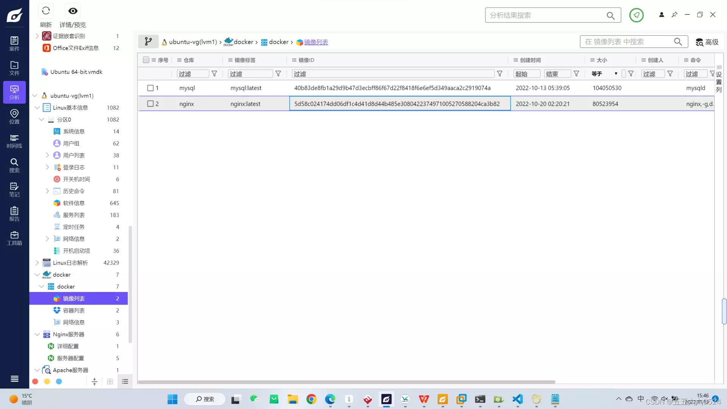
Task: Toggle the select-all checkbox in header
Action: [x=146, y=60]
